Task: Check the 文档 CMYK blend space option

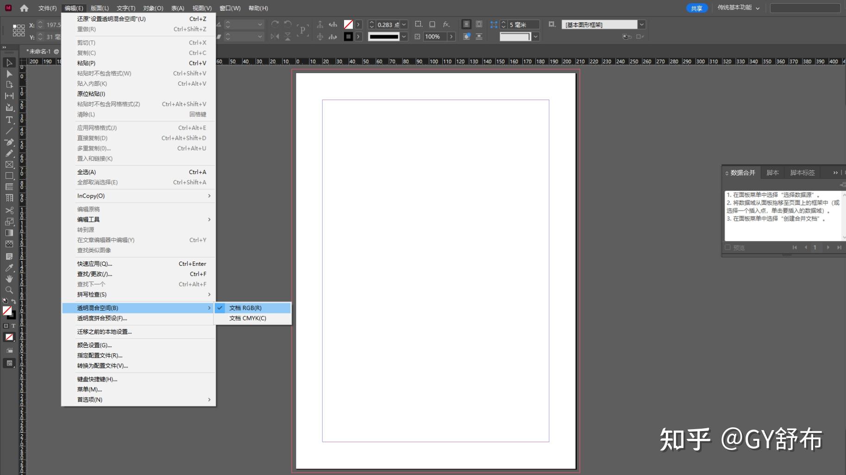Action: (x=247, y=318)
